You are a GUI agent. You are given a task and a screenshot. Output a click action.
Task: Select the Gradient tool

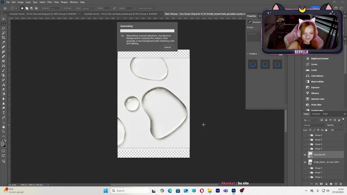point(4,94)
